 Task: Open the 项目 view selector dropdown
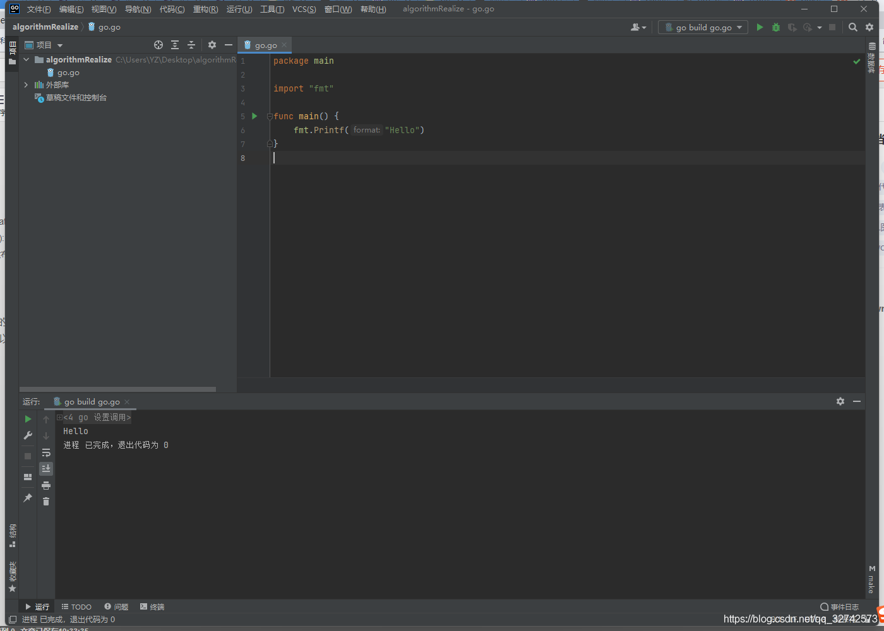[44, 45]
